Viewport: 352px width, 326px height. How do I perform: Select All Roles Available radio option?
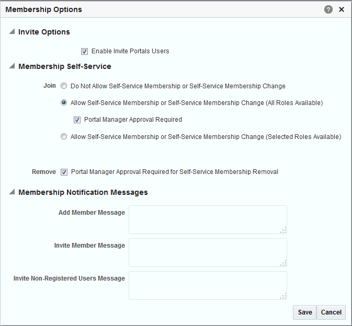click(x=64, y=103)
